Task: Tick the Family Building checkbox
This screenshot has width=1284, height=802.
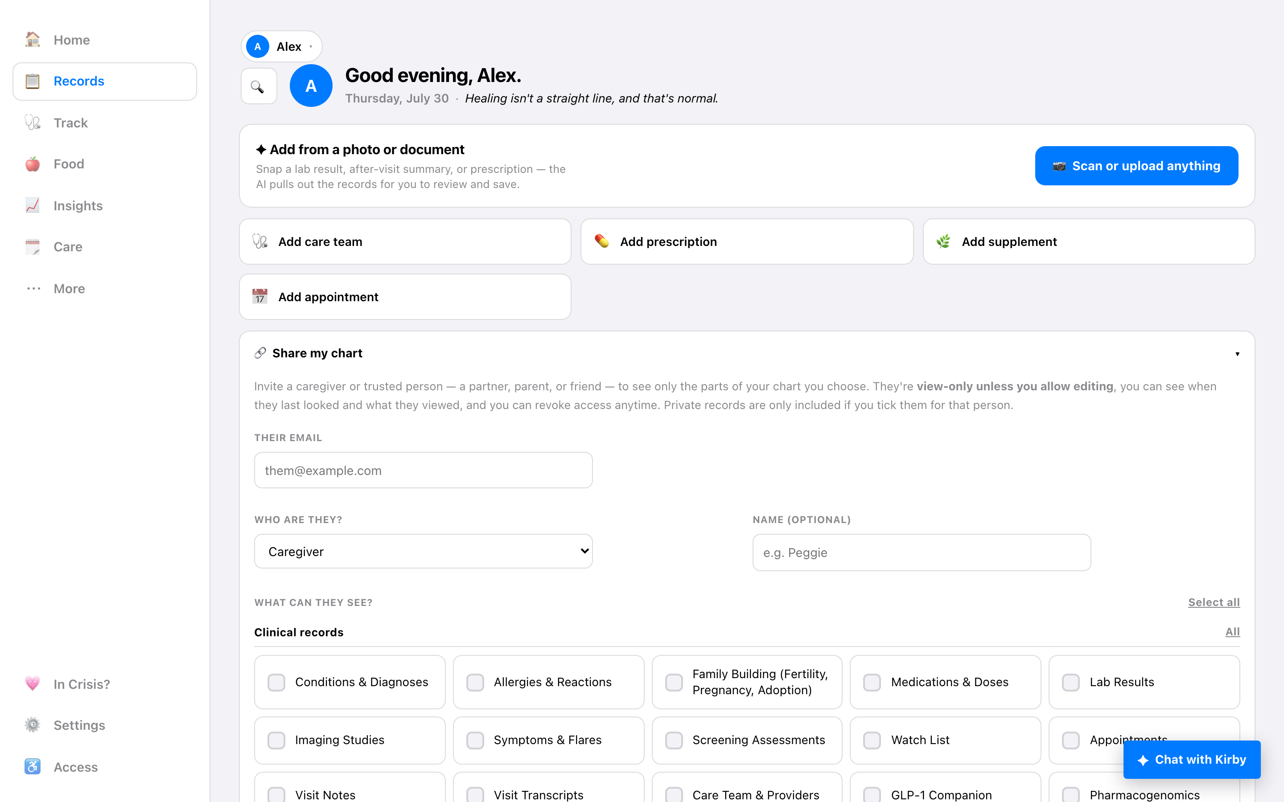Action: tap(674, 682)
